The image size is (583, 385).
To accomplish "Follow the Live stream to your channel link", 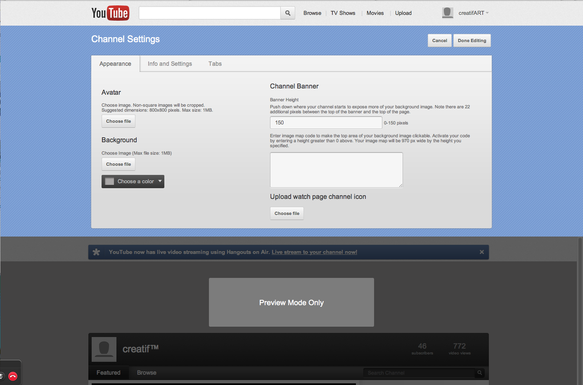I will click(x=314, y=252).
